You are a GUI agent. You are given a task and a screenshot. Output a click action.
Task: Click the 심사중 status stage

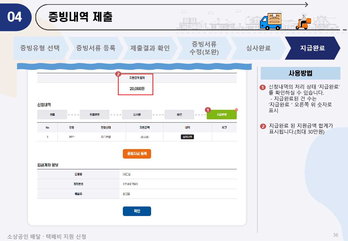coord(137,114)
